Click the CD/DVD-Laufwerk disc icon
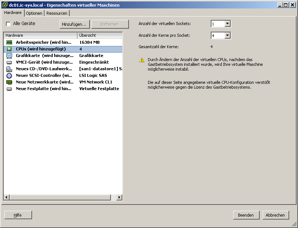298x228 pixels. (9, 69)
